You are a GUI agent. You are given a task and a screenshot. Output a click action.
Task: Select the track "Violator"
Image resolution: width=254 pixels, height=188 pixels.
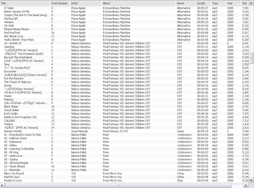tap(9, 124)
